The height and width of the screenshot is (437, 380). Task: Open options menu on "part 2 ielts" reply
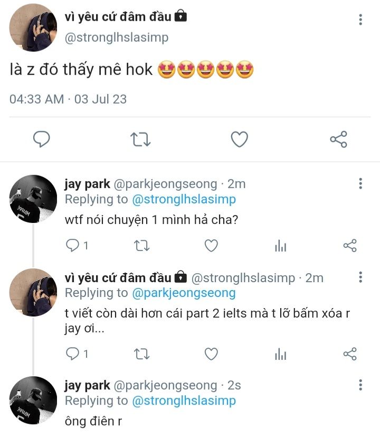tap(360, 277)
